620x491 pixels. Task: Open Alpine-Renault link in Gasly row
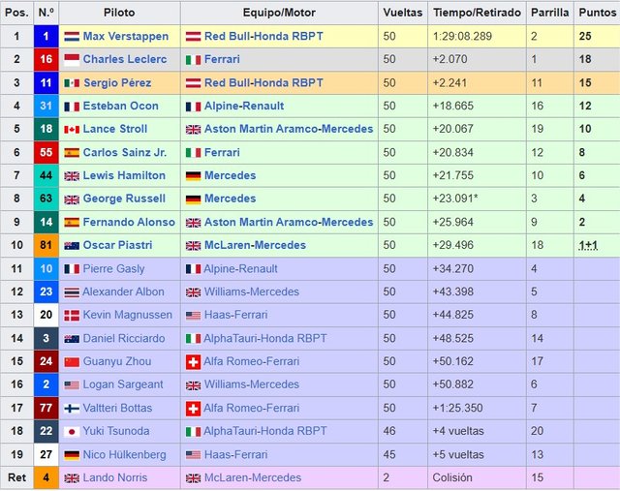[x=241, y=269]
